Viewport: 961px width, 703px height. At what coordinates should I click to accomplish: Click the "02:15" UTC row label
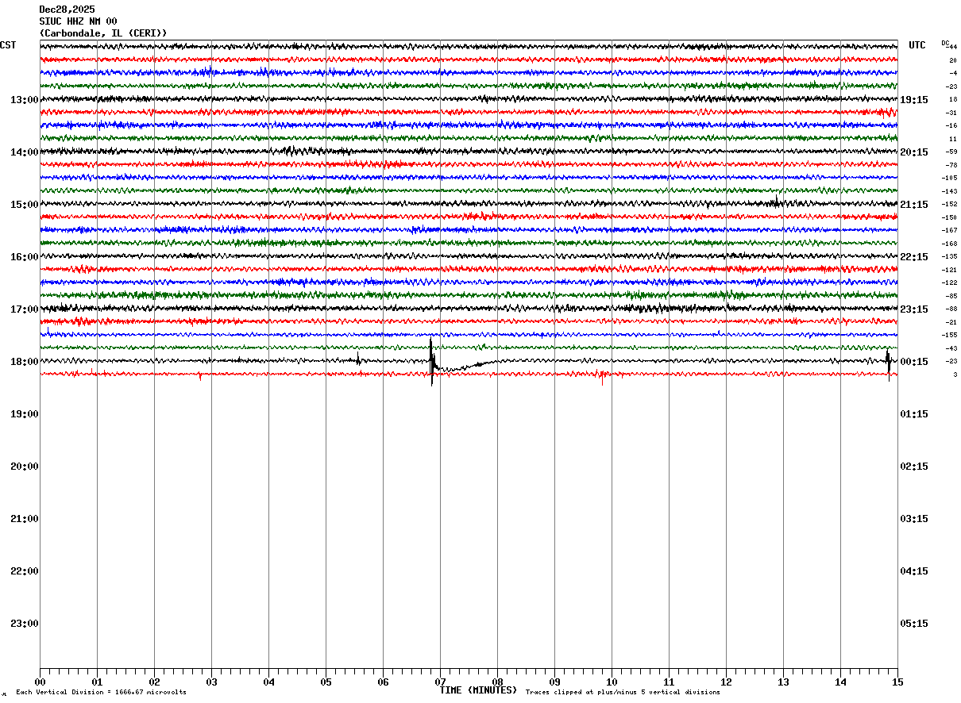tap(914, 467)
